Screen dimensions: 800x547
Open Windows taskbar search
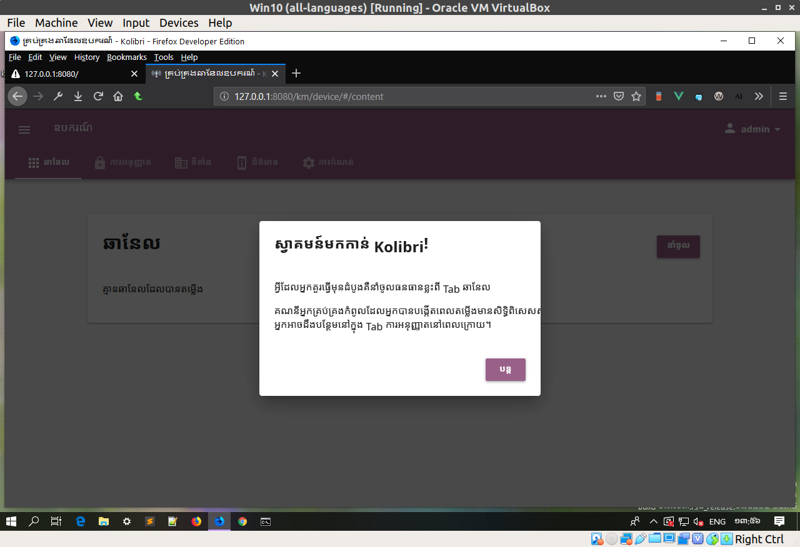(34, 521)
